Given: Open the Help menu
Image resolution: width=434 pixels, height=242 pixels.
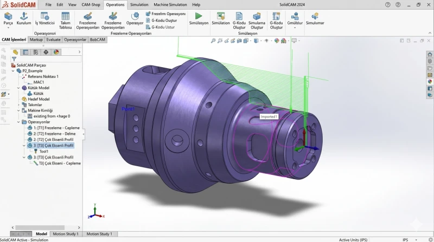Looking at the screenshot, I should click(x=196, y=5).
